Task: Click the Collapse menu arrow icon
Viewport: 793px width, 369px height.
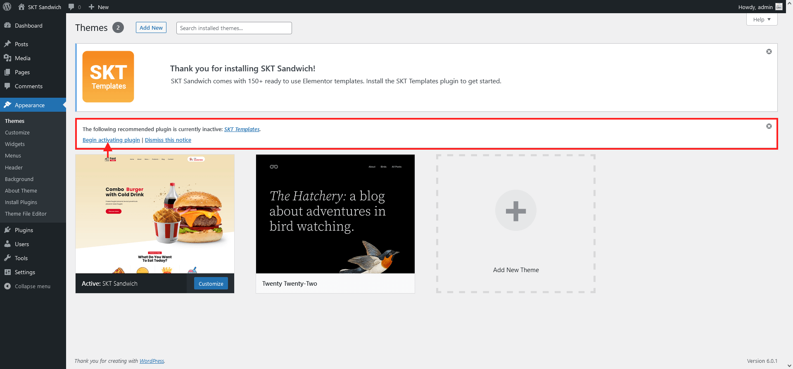Action: coord(7,286)
